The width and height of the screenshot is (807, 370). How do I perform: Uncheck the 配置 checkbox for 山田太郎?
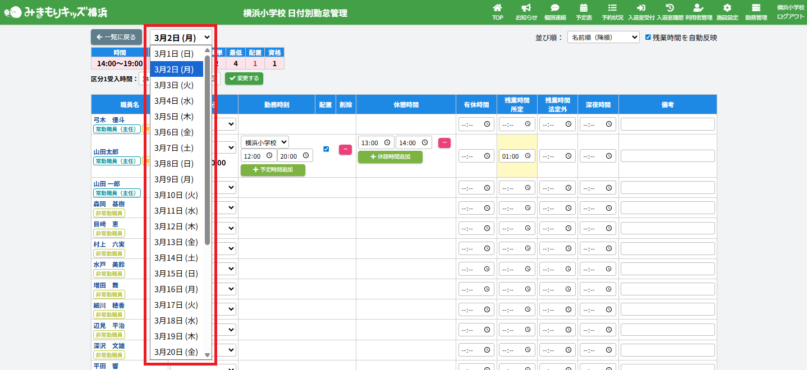(x=326, y=149)
